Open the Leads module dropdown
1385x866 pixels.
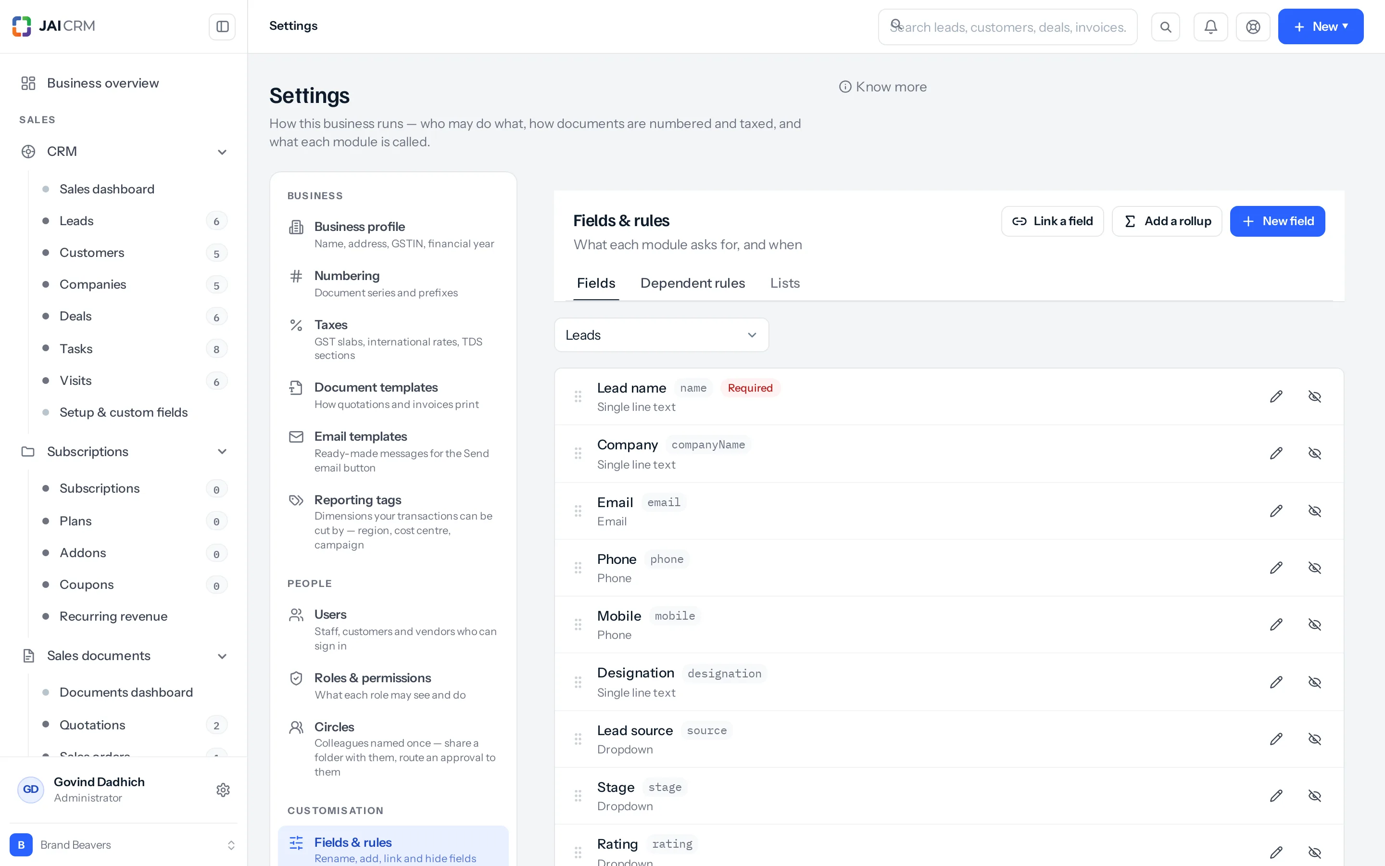click(661, 335)
